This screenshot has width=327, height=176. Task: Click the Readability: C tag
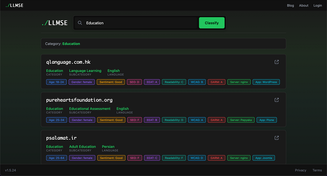point(174,82)
